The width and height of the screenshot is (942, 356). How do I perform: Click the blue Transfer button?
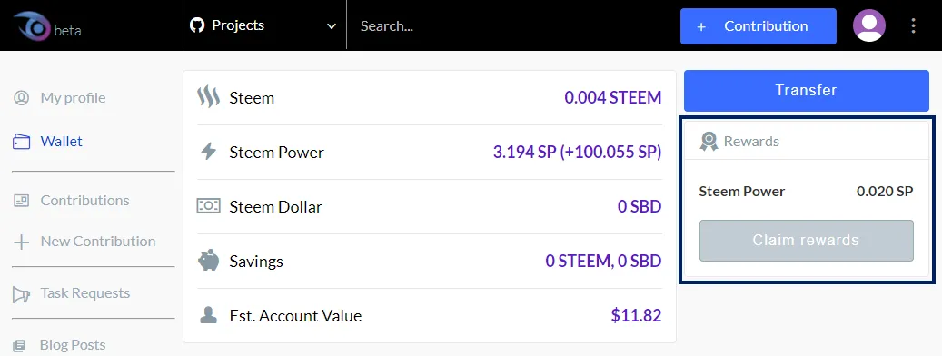pos(807,90)
